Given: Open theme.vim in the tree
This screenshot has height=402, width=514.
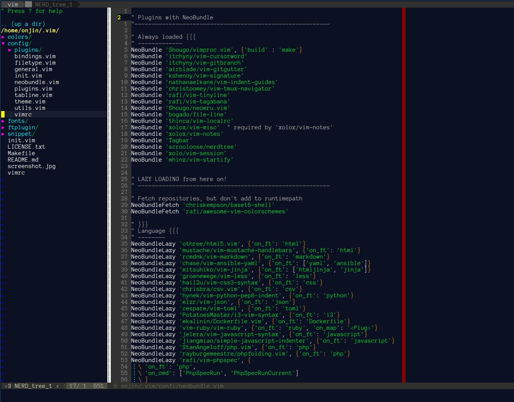Looking at the screenshot, I should [30, 102].
